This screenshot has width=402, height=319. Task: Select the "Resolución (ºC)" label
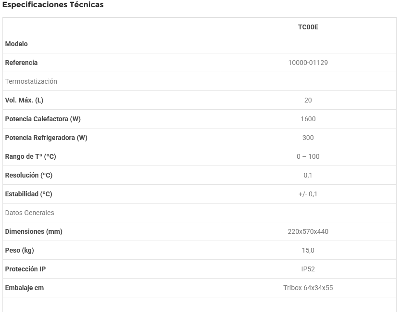29,175
